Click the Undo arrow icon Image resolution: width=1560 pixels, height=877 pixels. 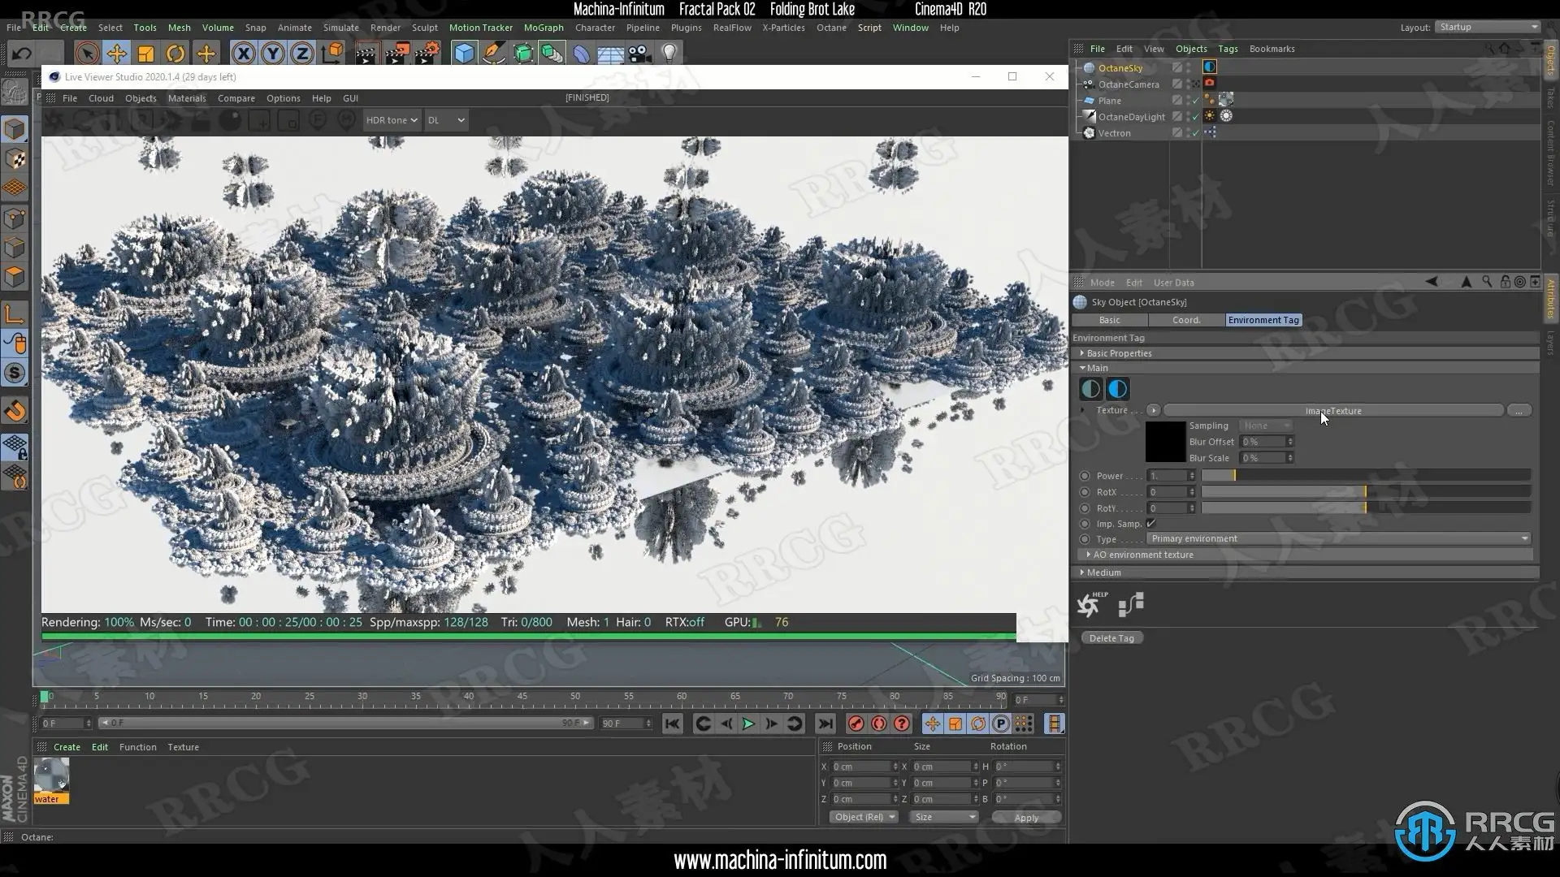click(22, 54)
